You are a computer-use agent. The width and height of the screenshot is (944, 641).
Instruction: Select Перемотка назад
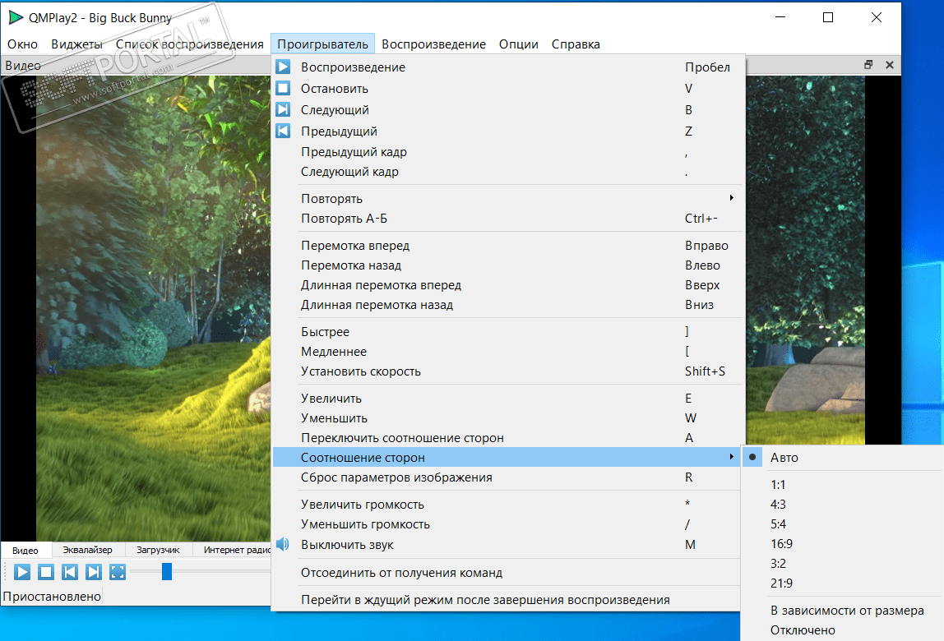(507, 265)
